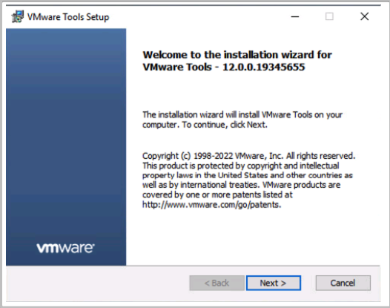Click the VMware Tools installer icon in title bar
Screen dimensions: 390x308
[17, 16]
